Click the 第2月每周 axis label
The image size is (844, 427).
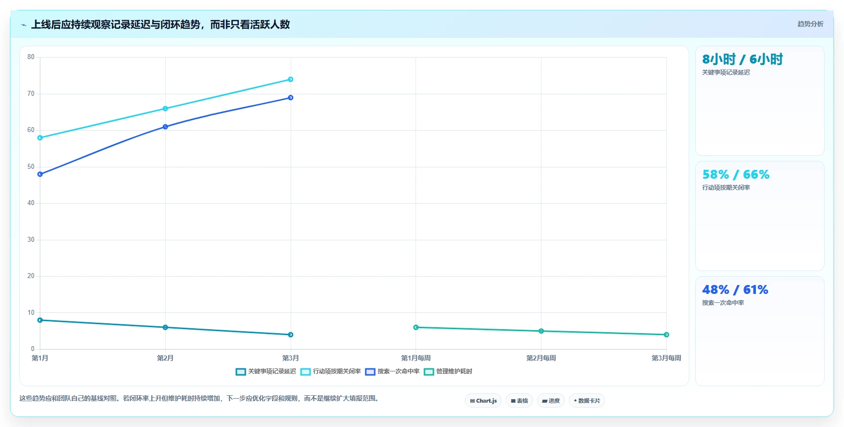pyautogui.click(x=541, y=358)
